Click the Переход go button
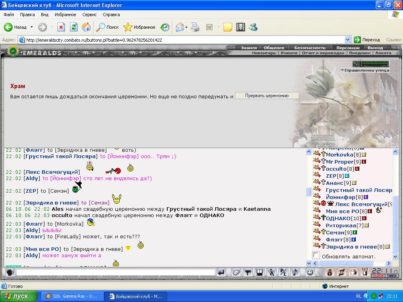 click(x=367, y=40)
